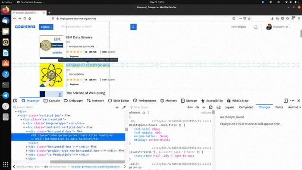Switch to the Network panel
Image resolution: width=302 pixels, height=170 pixels.
click(x=95, y=101)
